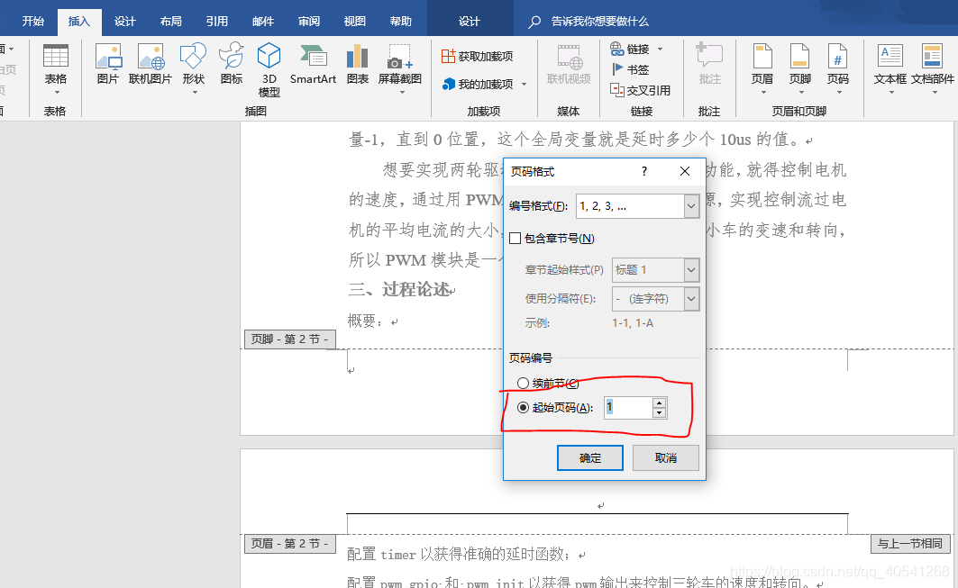Screen dimensions: 958x588
Task: Increase the 起始页码 value
Action: click(x=659, y=403)
